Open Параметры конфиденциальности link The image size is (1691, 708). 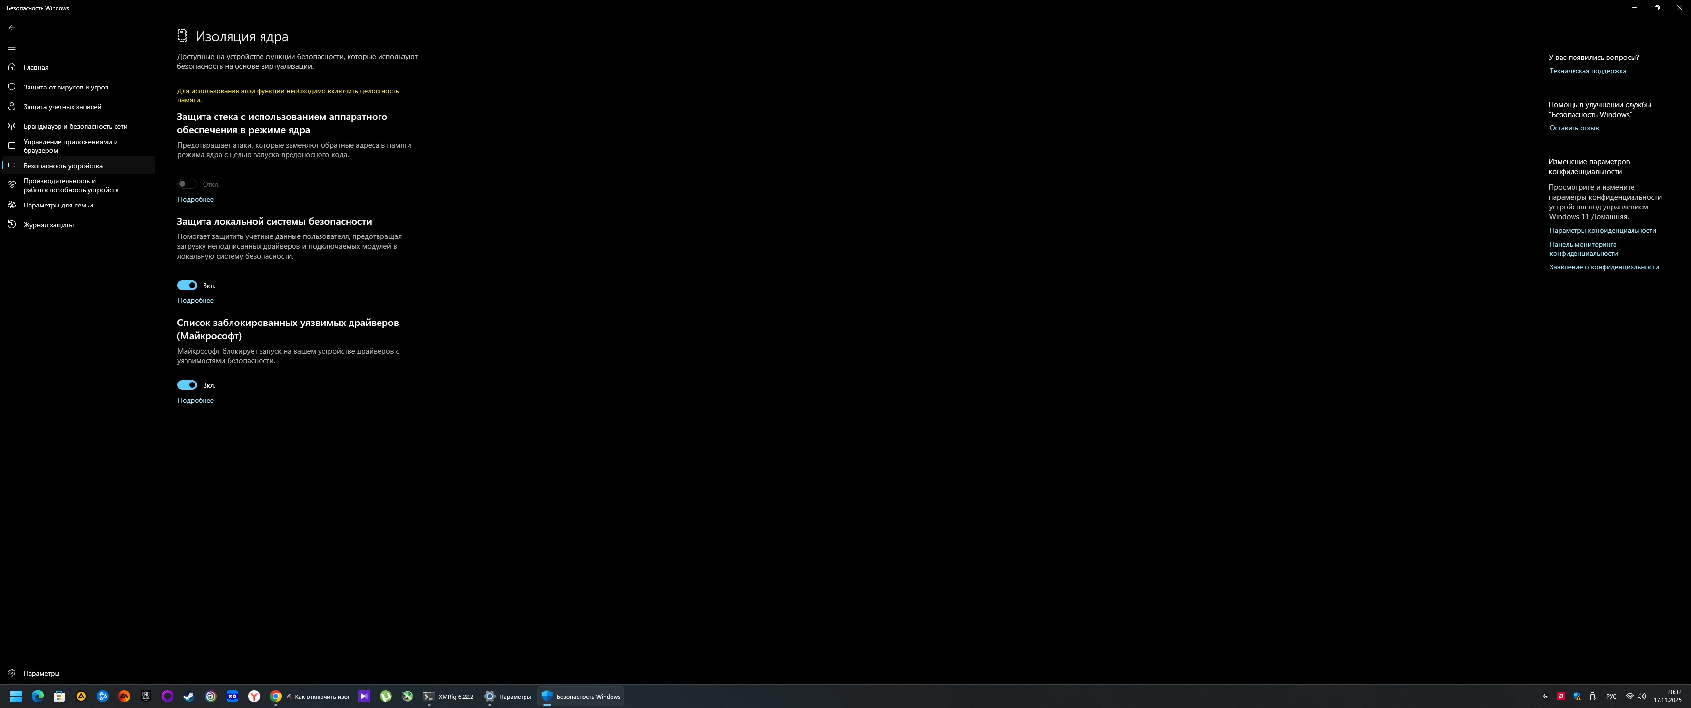point(1603,231)
